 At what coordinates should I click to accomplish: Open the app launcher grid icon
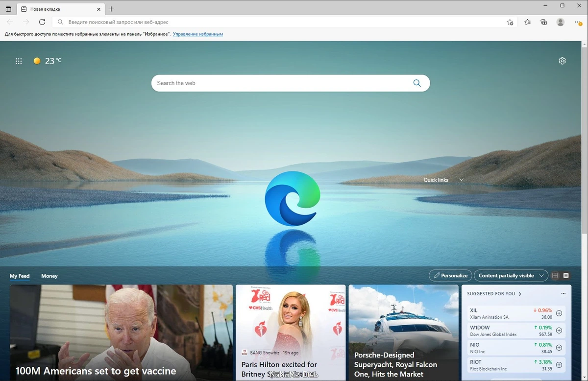pos(19,61)
